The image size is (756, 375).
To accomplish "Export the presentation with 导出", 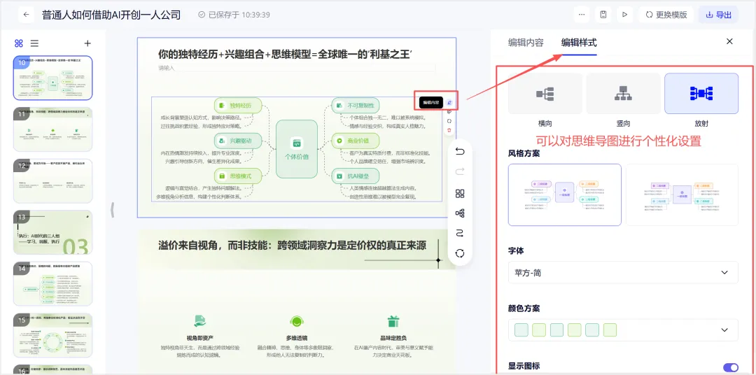I will coord(718,15).
